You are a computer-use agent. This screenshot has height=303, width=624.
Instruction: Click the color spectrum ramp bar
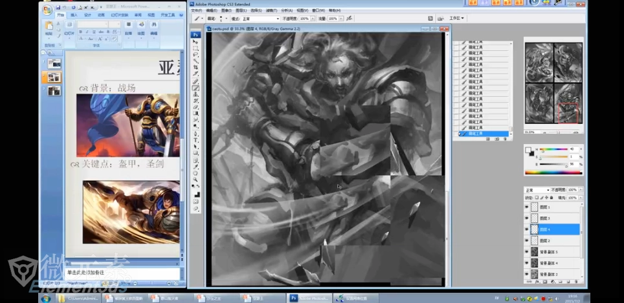point(553,172)
